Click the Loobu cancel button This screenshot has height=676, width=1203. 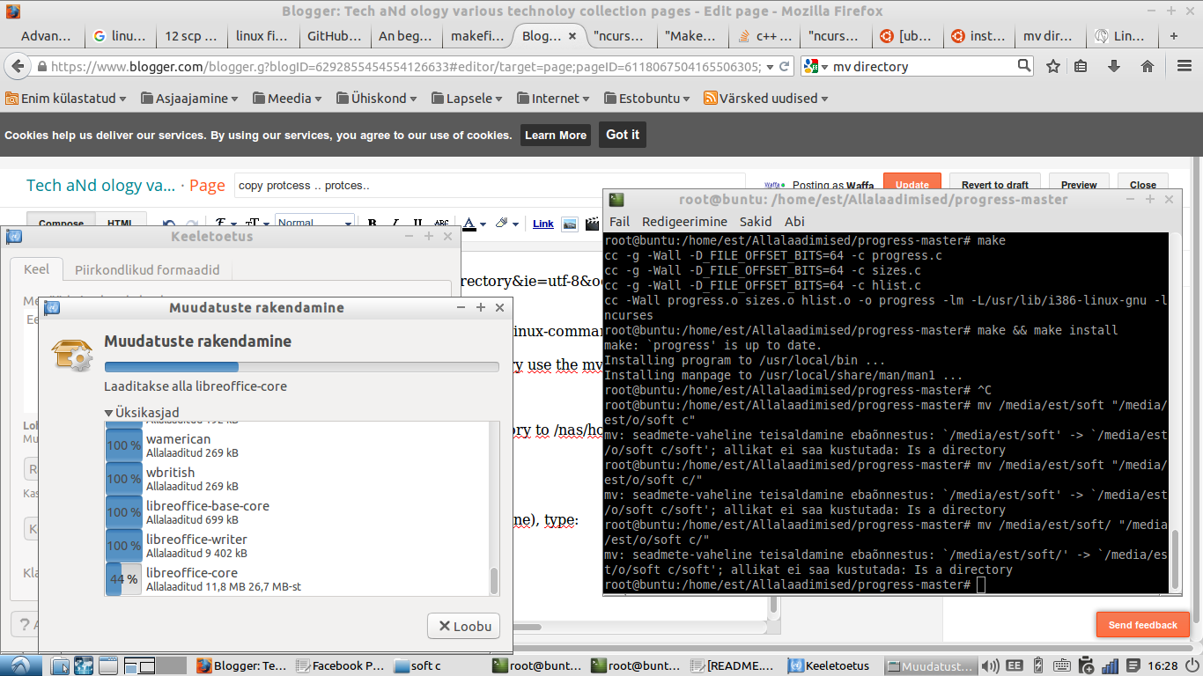pyautogui.click(x=463, y=626)
